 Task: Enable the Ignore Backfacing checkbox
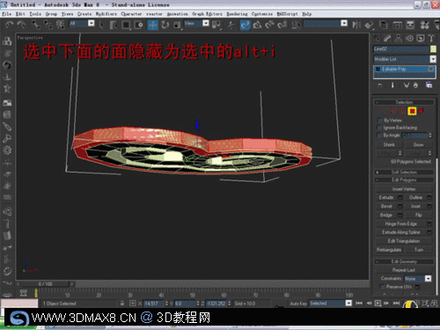pyautogui.click(x=380, y=128)
